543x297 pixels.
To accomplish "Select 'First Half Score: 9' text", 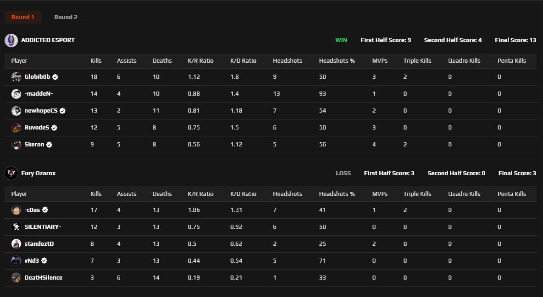I will (x=386, y=40).
